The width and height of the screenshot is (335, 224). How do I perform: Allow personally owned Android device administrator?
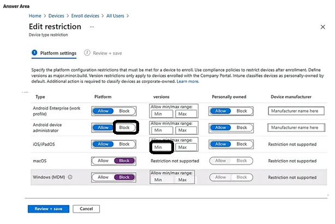click(220, 128)
